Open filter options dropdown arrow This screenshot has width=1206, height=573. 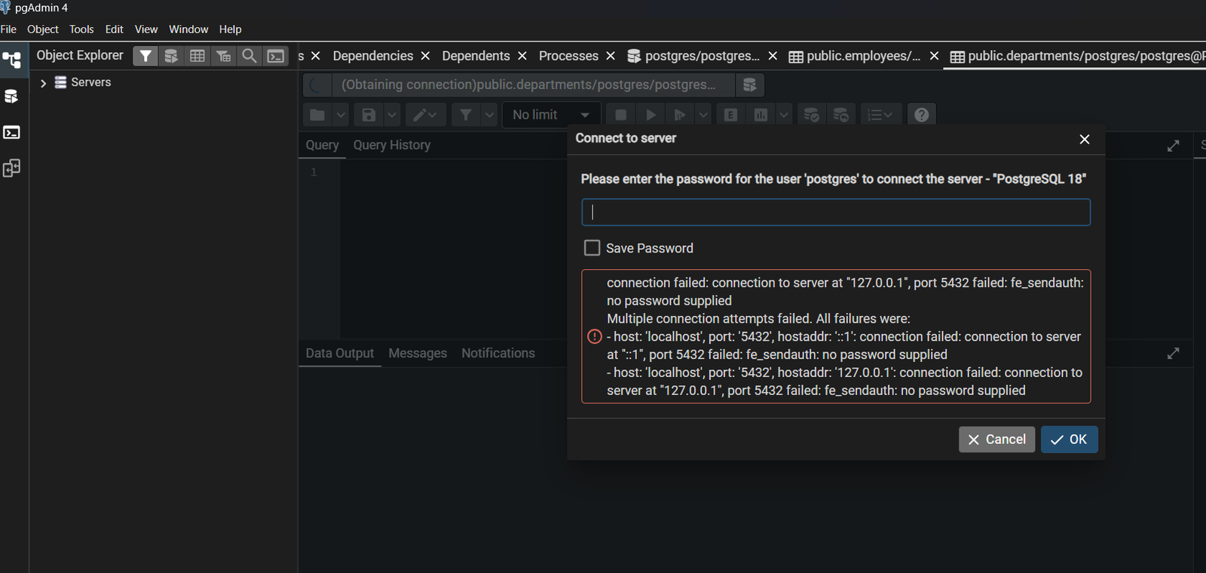pos(489,115)
